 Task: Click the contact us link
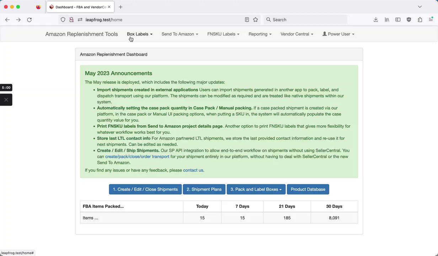(193, 170)
